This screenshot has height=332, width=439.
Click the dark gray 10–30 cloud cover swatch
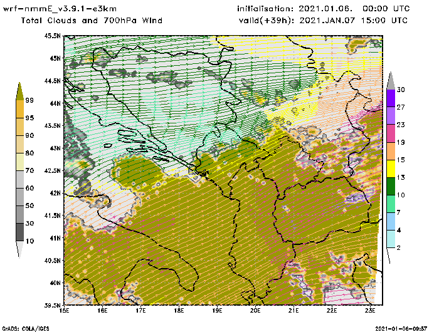20,232
